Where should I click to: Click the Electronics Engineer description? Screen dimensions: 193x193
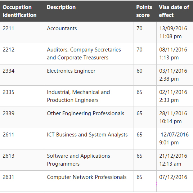coord(71,71)
